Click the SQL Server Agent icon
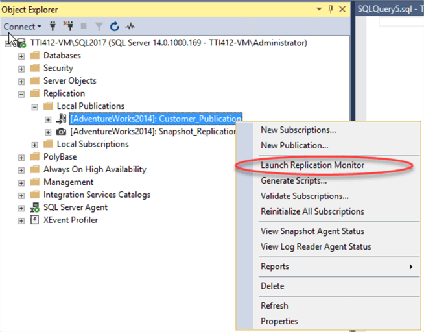424x332 pixels. (x=34, y=207)
